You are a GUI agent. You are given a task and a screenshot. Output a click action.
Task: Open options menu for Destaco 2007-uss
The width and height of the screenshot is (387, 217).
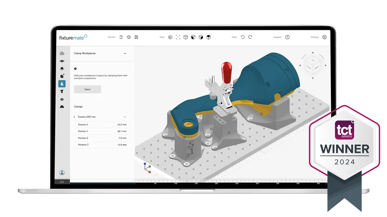click(125, 117)
